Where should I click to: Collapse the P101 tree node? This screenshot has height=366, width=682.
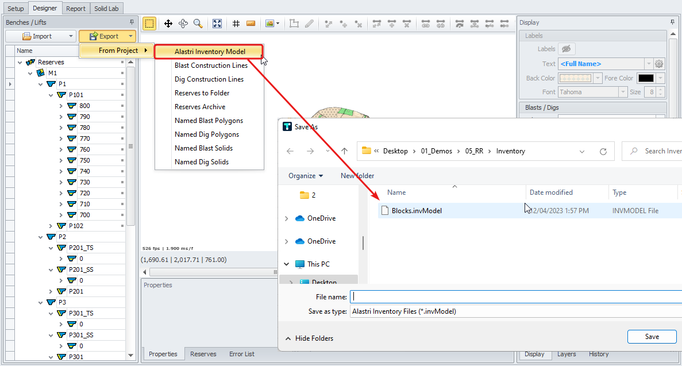[51, 95]
